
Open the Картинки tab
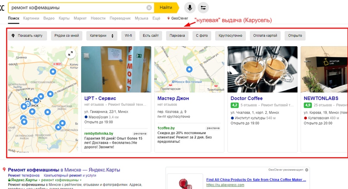(31, 18)
